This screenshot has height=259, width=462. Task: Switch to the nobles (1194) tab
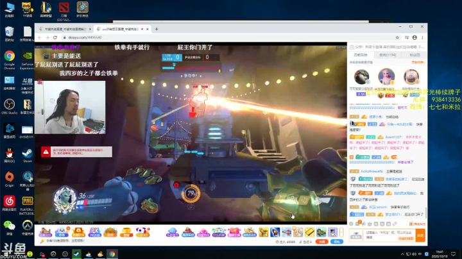tap(388, 55)
